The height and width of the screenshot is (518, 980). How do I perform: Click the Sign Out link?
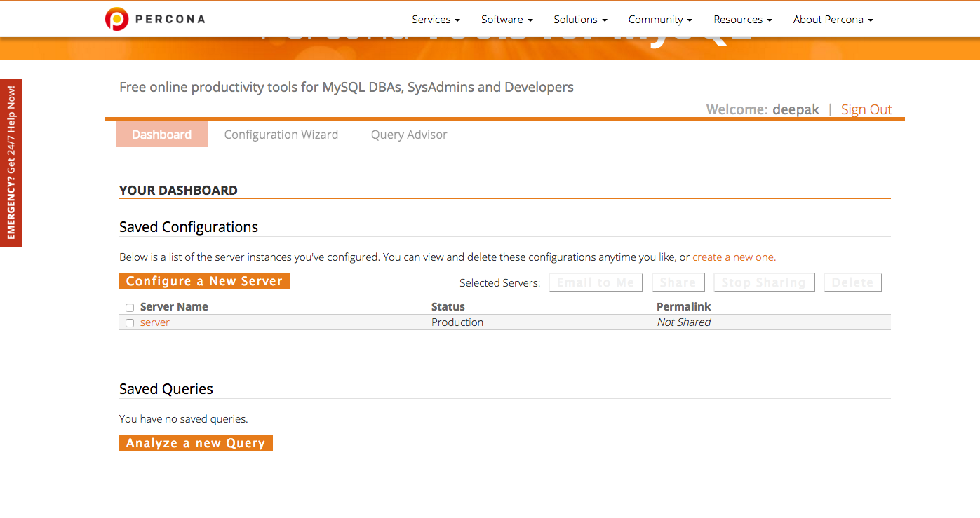point(866,109)
